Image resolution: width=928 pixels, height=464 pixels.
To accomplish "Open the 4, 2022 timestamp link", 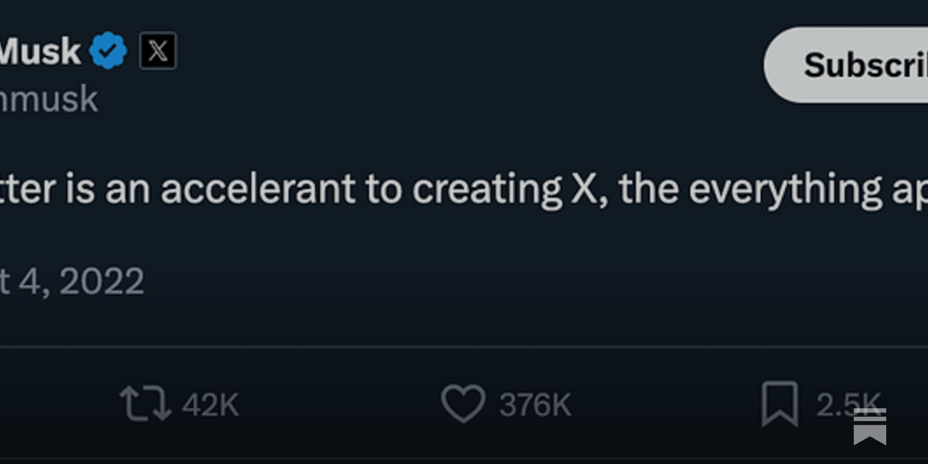I will tap(72, 282).
